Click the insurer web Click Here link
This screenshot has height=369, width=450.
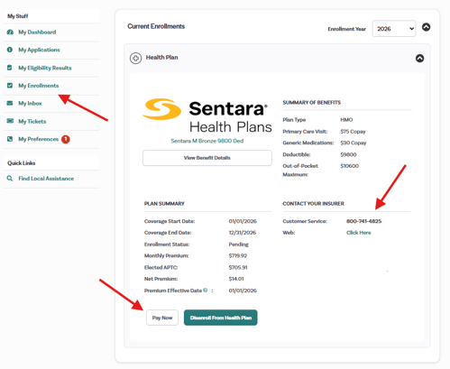[x=359, y=233]
